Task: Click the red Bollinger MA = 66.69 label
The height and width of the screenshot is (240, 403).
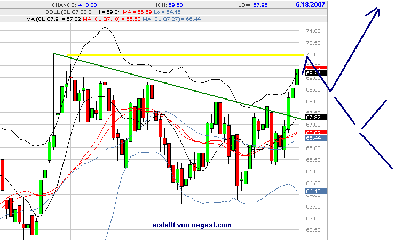Action: [x=138, y=12]
